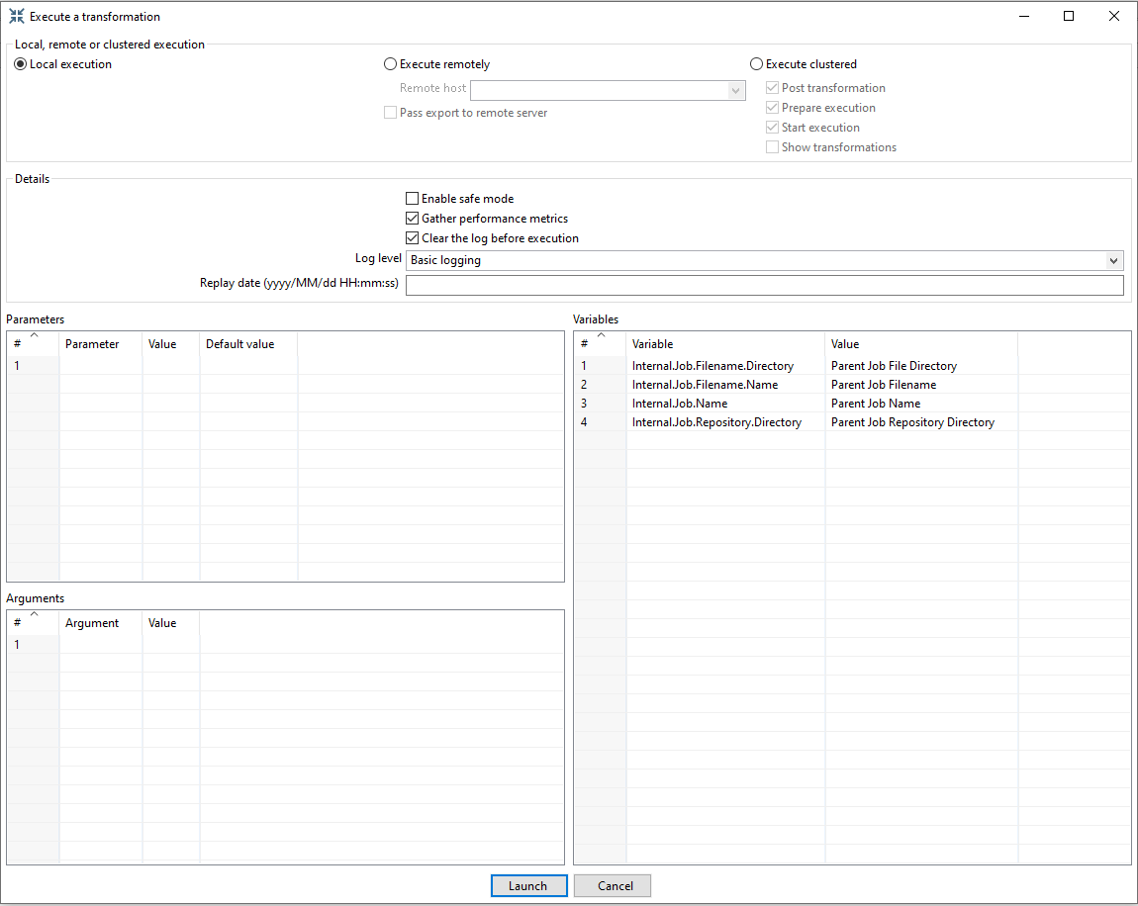The height and width of the screenshot is (906, 1138).
Task: Click the Cancel button
Action: pos(615,885)
